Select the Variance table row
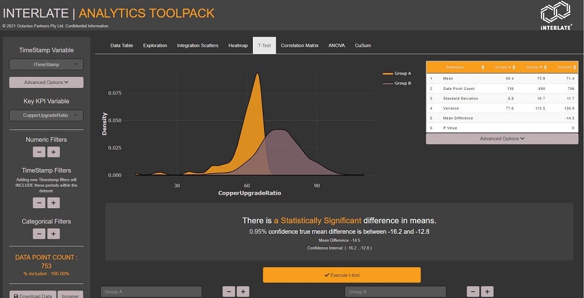The image size is (584, 298). 502,108
